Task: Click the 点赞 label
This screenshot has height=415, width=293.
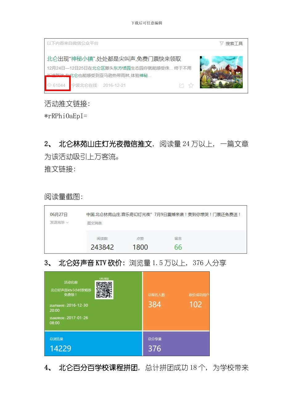Action: pos(140,239)
